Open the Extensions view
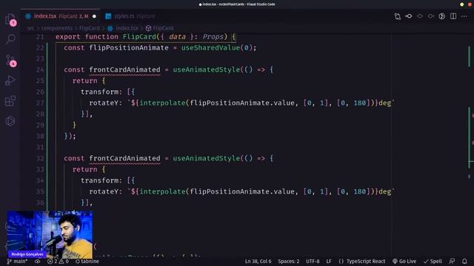Screen dimensions: 474x266 (x=10, y=101)
